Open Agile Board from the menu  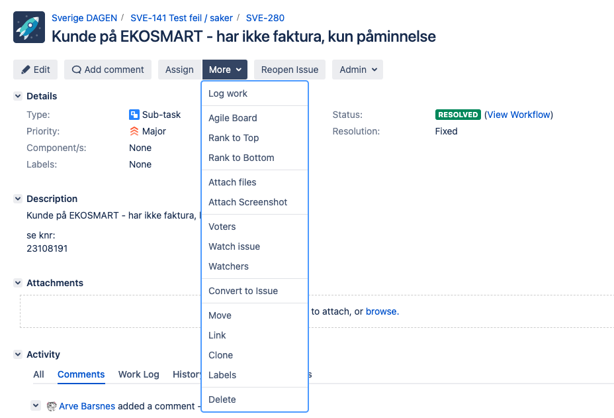click(x=255, y=118)
